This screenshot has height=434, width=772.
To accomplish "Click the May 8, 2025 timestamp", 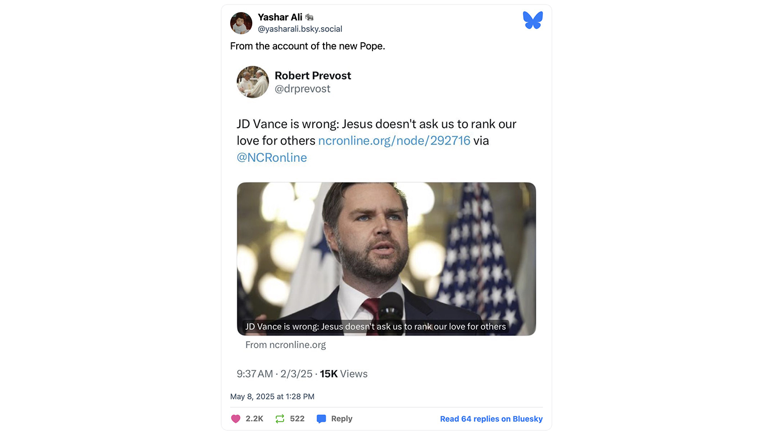I will (272, 397).
